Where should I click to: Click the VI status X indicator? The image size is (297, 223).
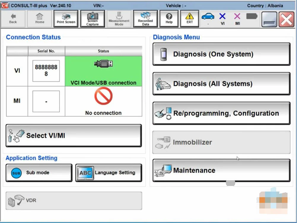pos(222,17)
